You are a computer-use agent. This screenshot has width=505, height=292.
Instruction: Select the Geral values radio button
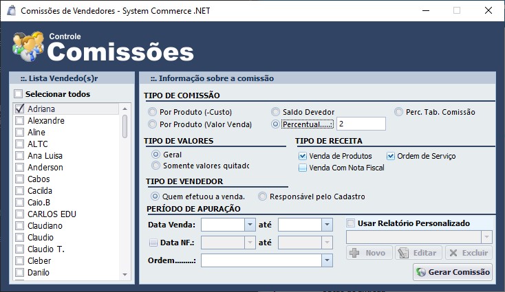coord(155,155)
